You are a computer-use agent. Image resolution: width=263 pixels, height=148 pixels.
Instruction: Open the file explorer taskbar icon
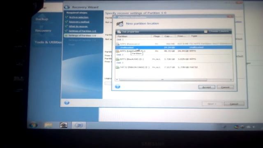coord(48,125)
